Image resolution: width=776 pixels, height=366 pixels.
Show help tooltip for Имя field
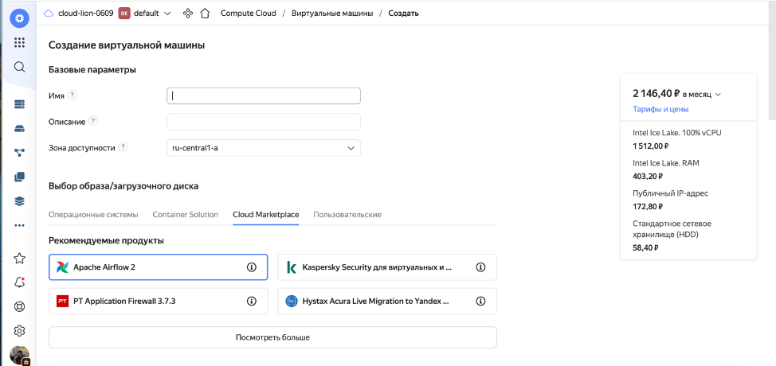[x=73, y=95]
